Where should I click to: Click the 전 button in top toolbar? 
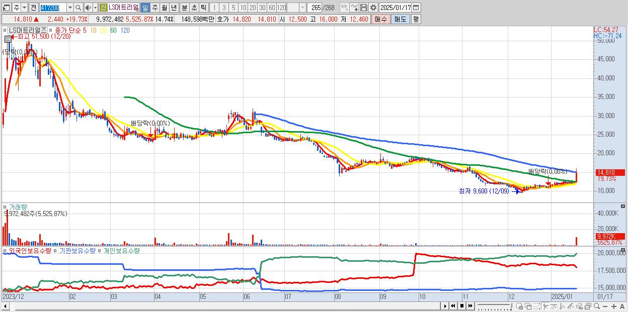pos(33,8)
